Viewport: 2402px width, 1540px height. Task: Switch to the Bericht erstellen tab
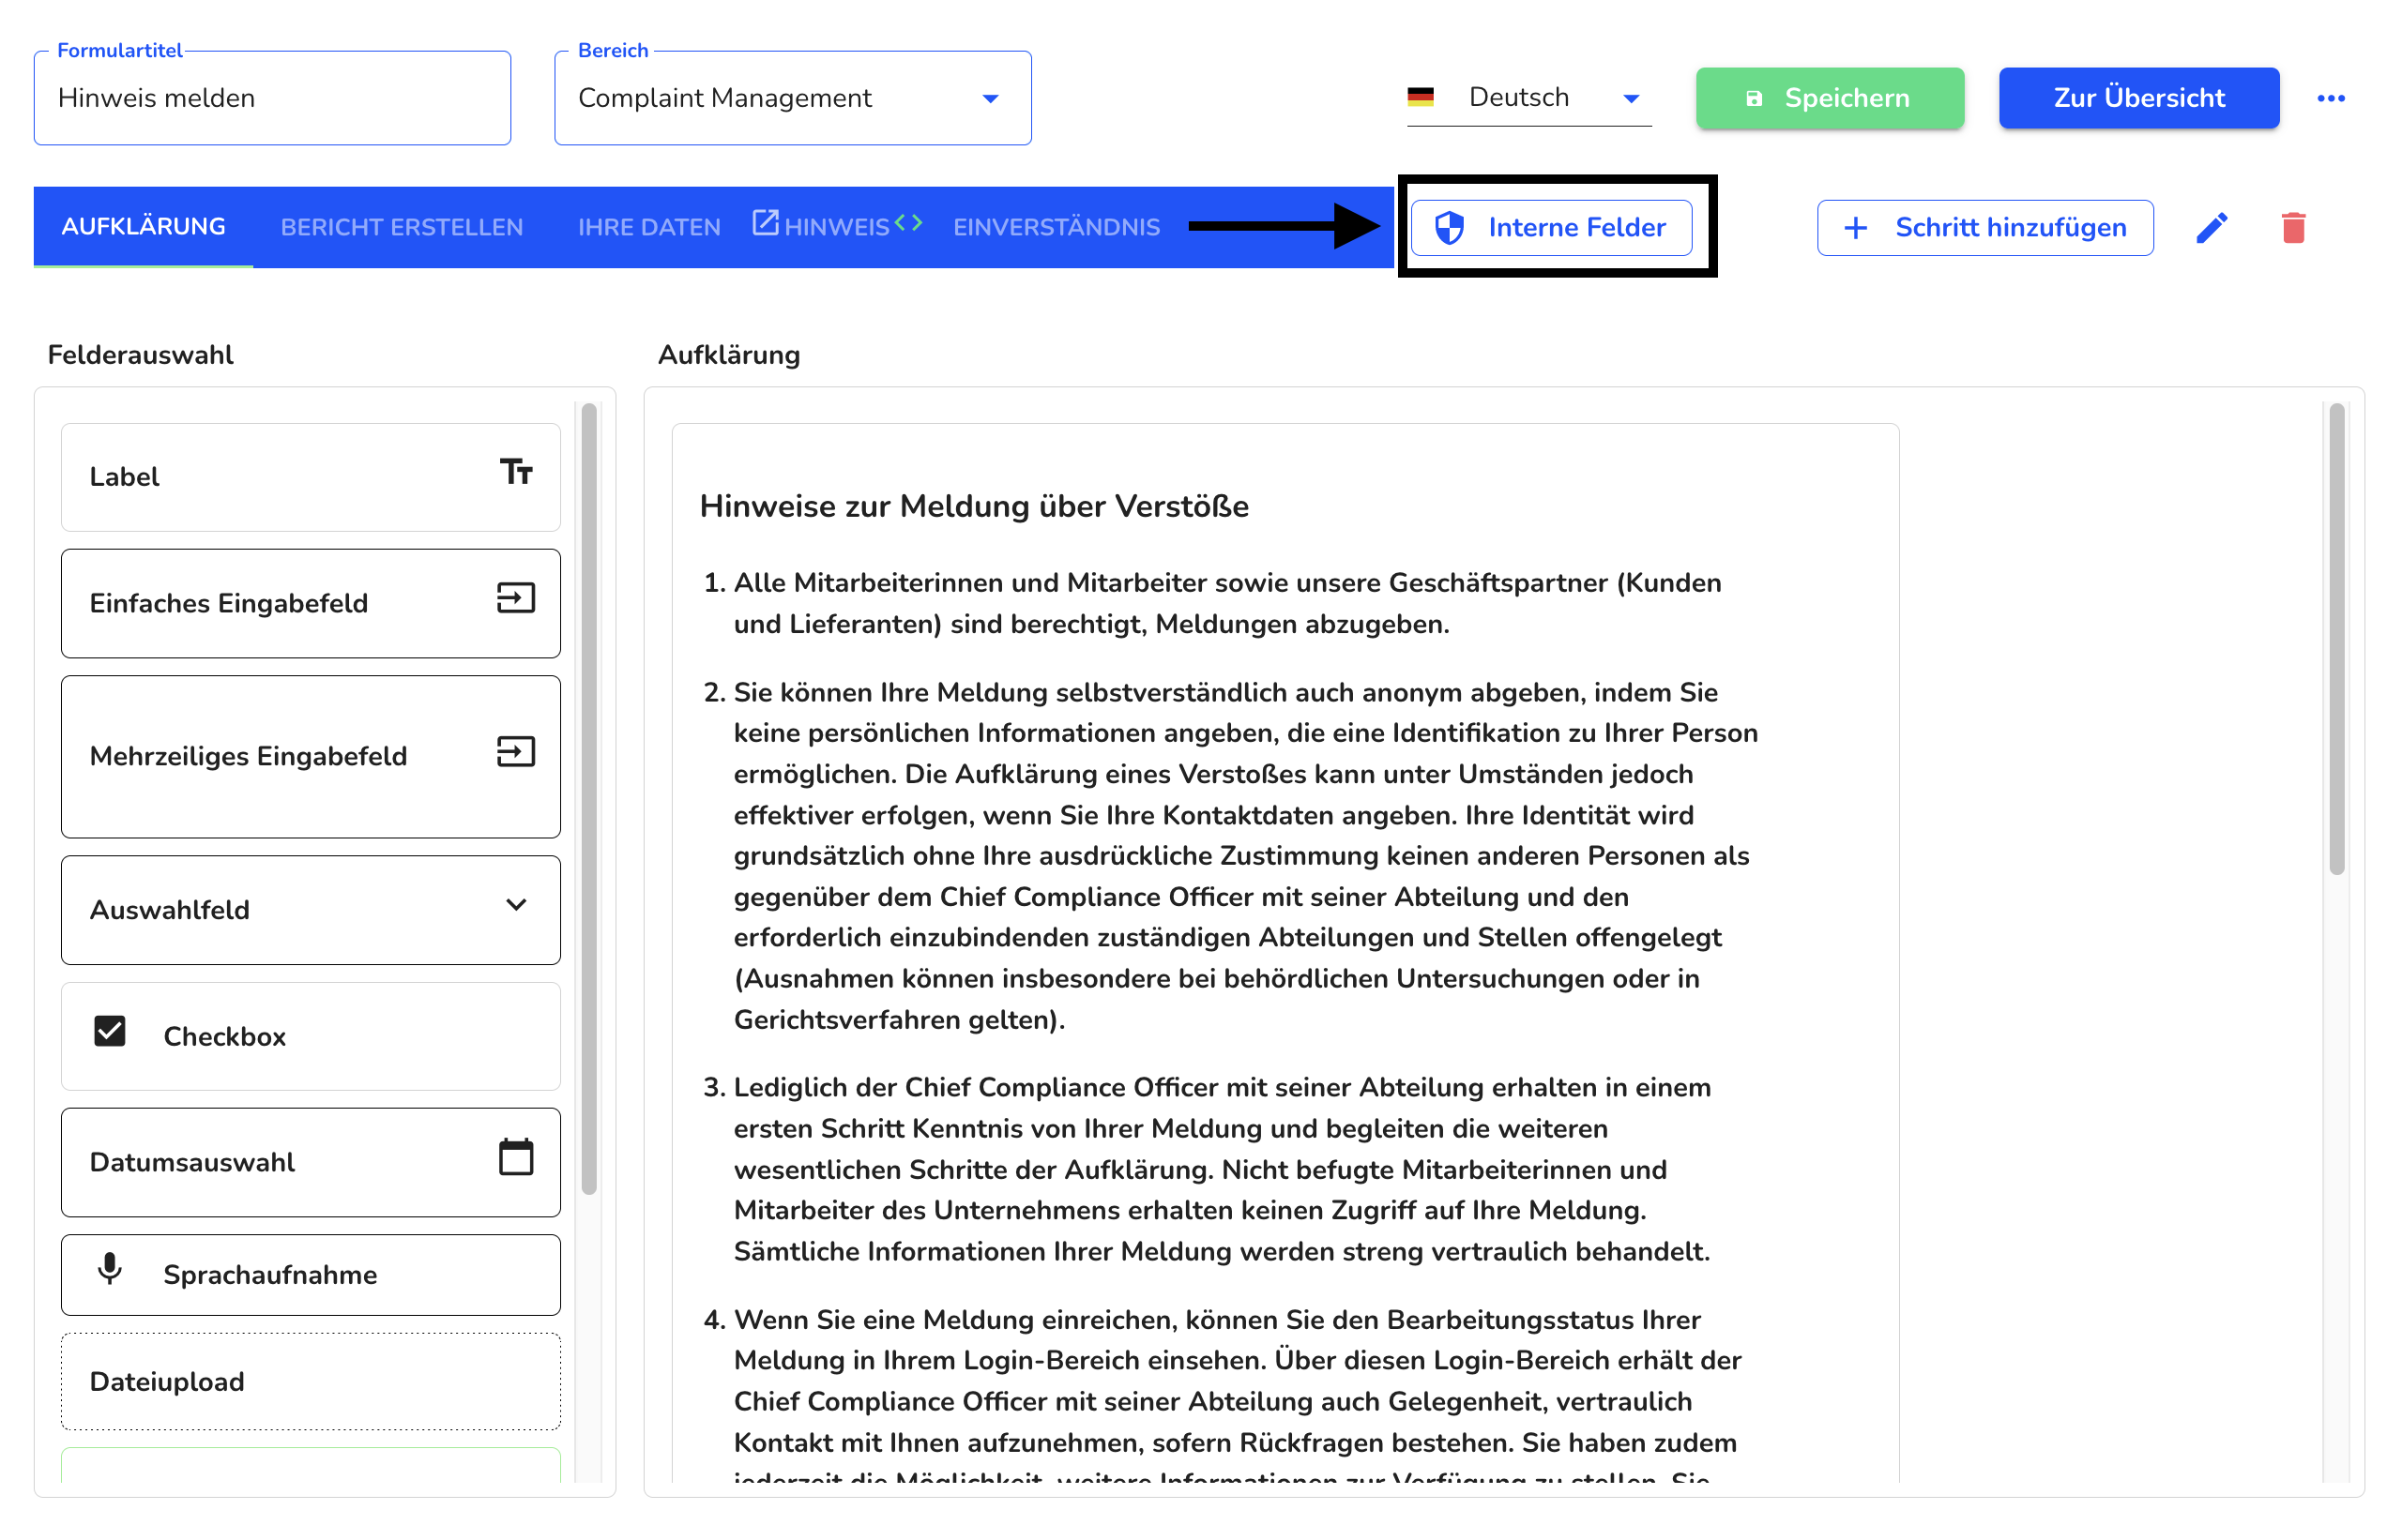402,227
